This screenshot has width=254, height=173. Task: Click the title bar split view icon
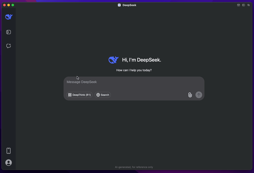[x=243, y=5]
